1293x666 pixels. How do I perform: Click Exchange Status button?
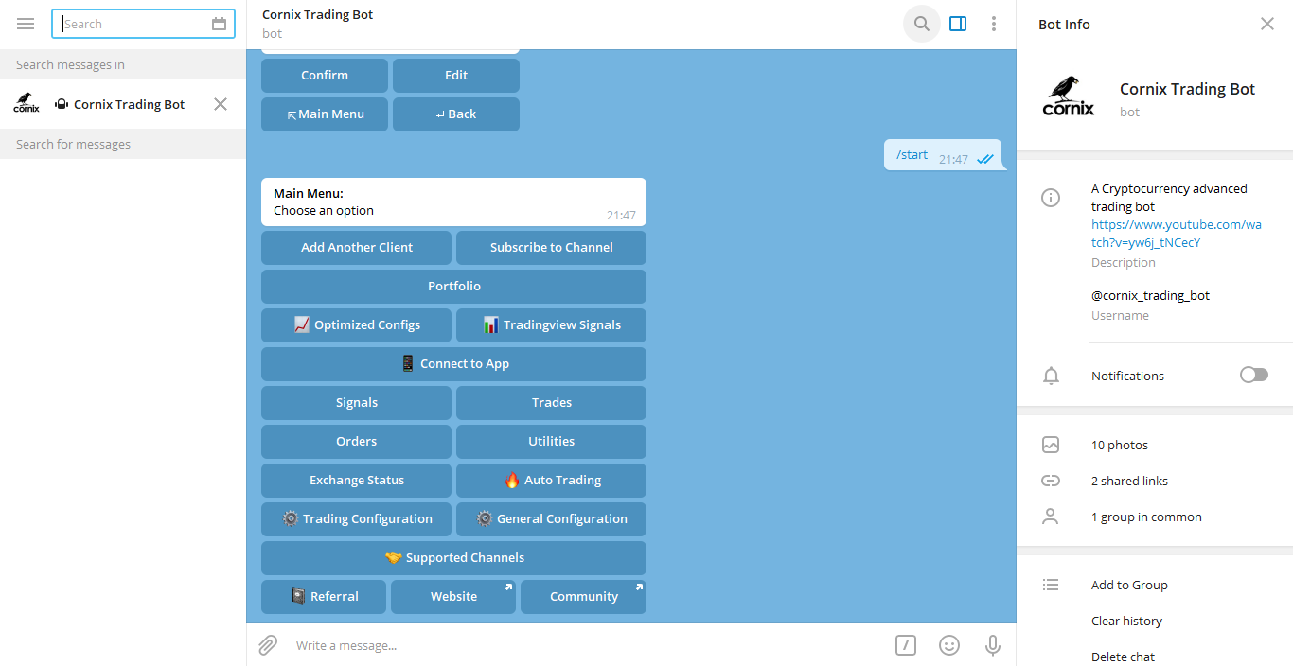(357, 480)
